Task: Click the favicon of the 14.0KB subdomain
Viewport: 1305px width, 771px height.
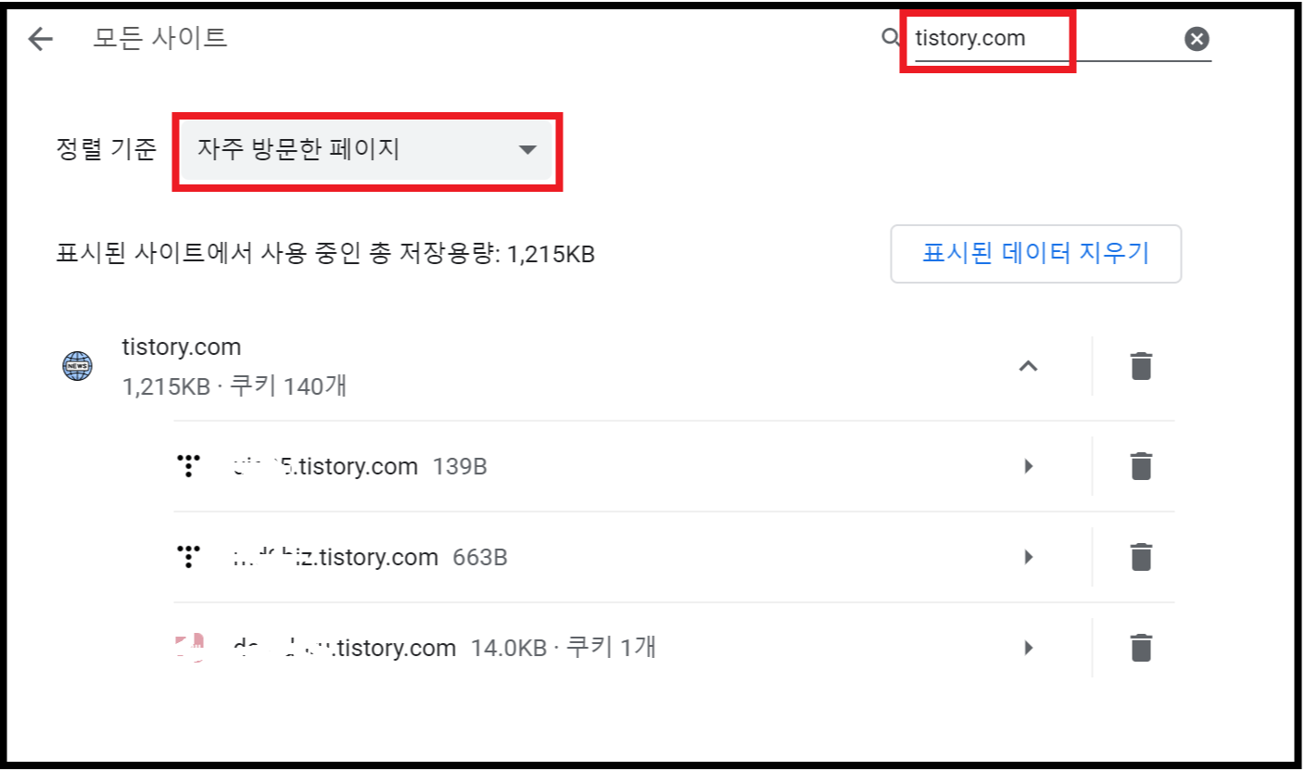Action: (189, 647)
